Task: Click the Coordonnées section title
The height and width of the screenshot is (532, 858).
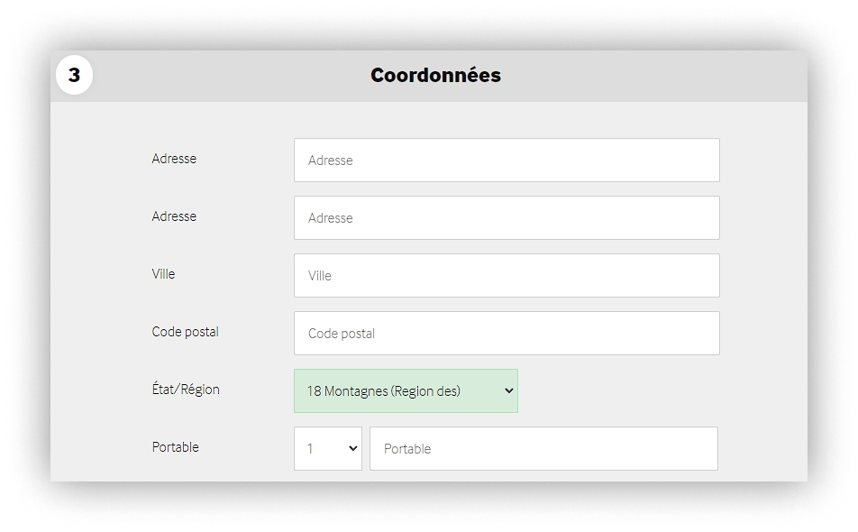Action: [x=435, y=76]
